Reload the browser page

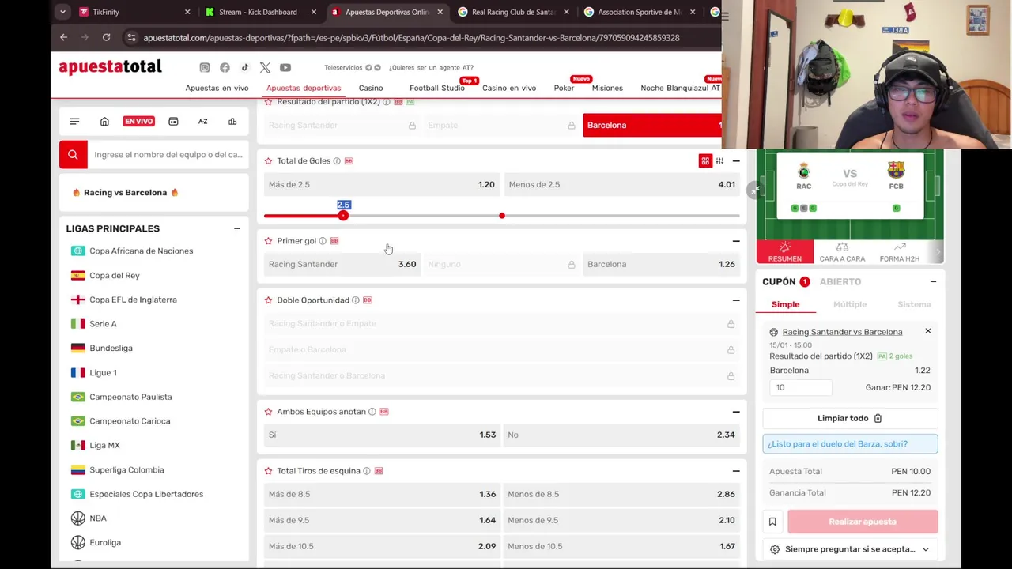[106, 37]
